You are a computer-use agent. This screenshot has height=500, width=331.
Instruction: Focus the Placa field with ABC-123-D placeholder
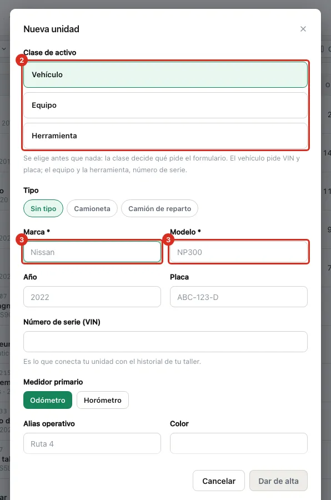(238, 297)
